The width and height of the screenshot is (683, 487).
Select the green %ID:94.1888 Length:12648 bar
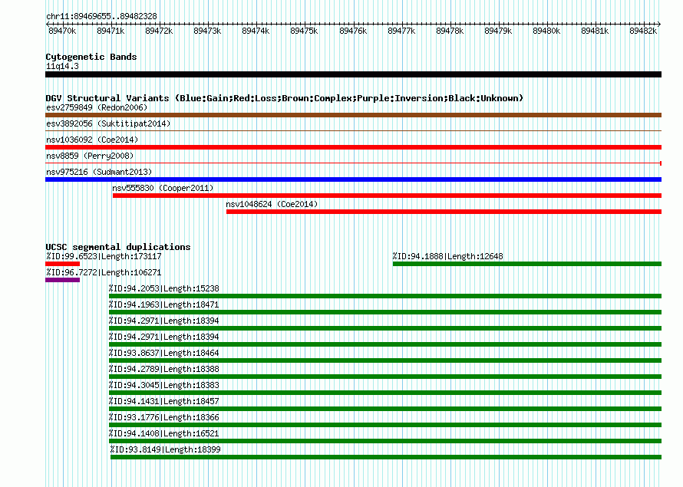pos(527,264)
